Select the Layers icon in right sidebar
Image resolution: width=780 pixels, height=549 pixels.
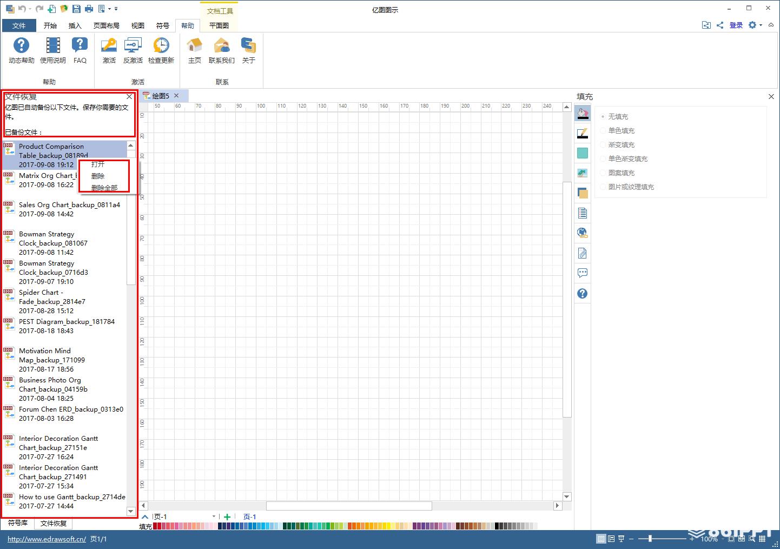point(583,193)
